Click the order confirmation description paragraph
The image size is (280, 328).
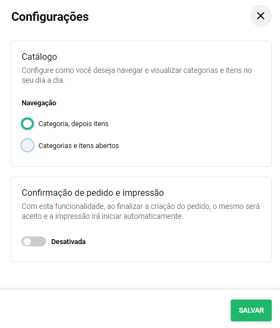point(140,211)
